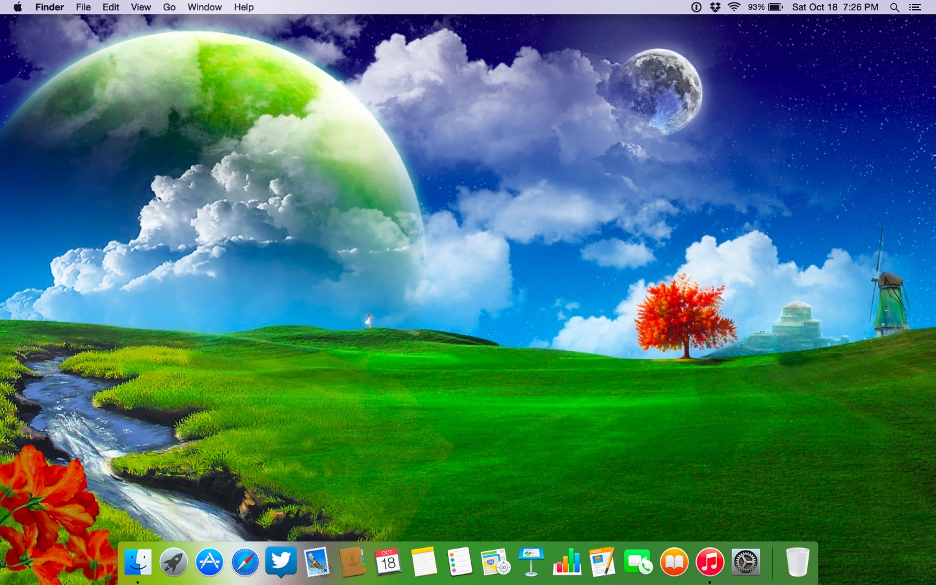Viewport: 936px width, 585px height.
Task: Launch Notes from the Dock
Action: [424, 562]
